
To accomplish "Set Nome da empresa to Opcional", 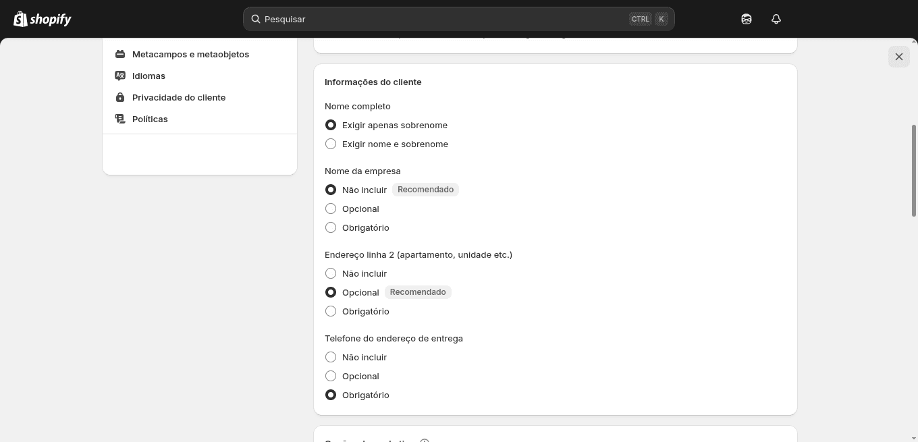I will tap(331, 209).
